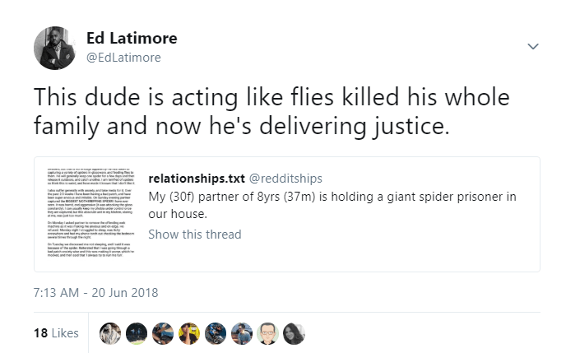Open the quoted tweet's screenshot thumbnail
This screenshot has width=566, height=353.
pos(91,212)
